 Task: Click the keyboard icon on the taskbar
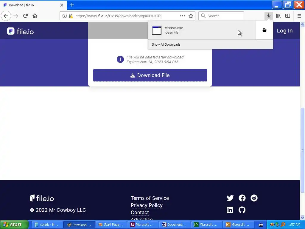click(261, 225)
